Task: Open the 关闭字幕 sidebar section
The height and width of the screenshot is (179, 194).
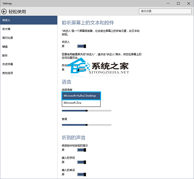Action: coord(29,64)
